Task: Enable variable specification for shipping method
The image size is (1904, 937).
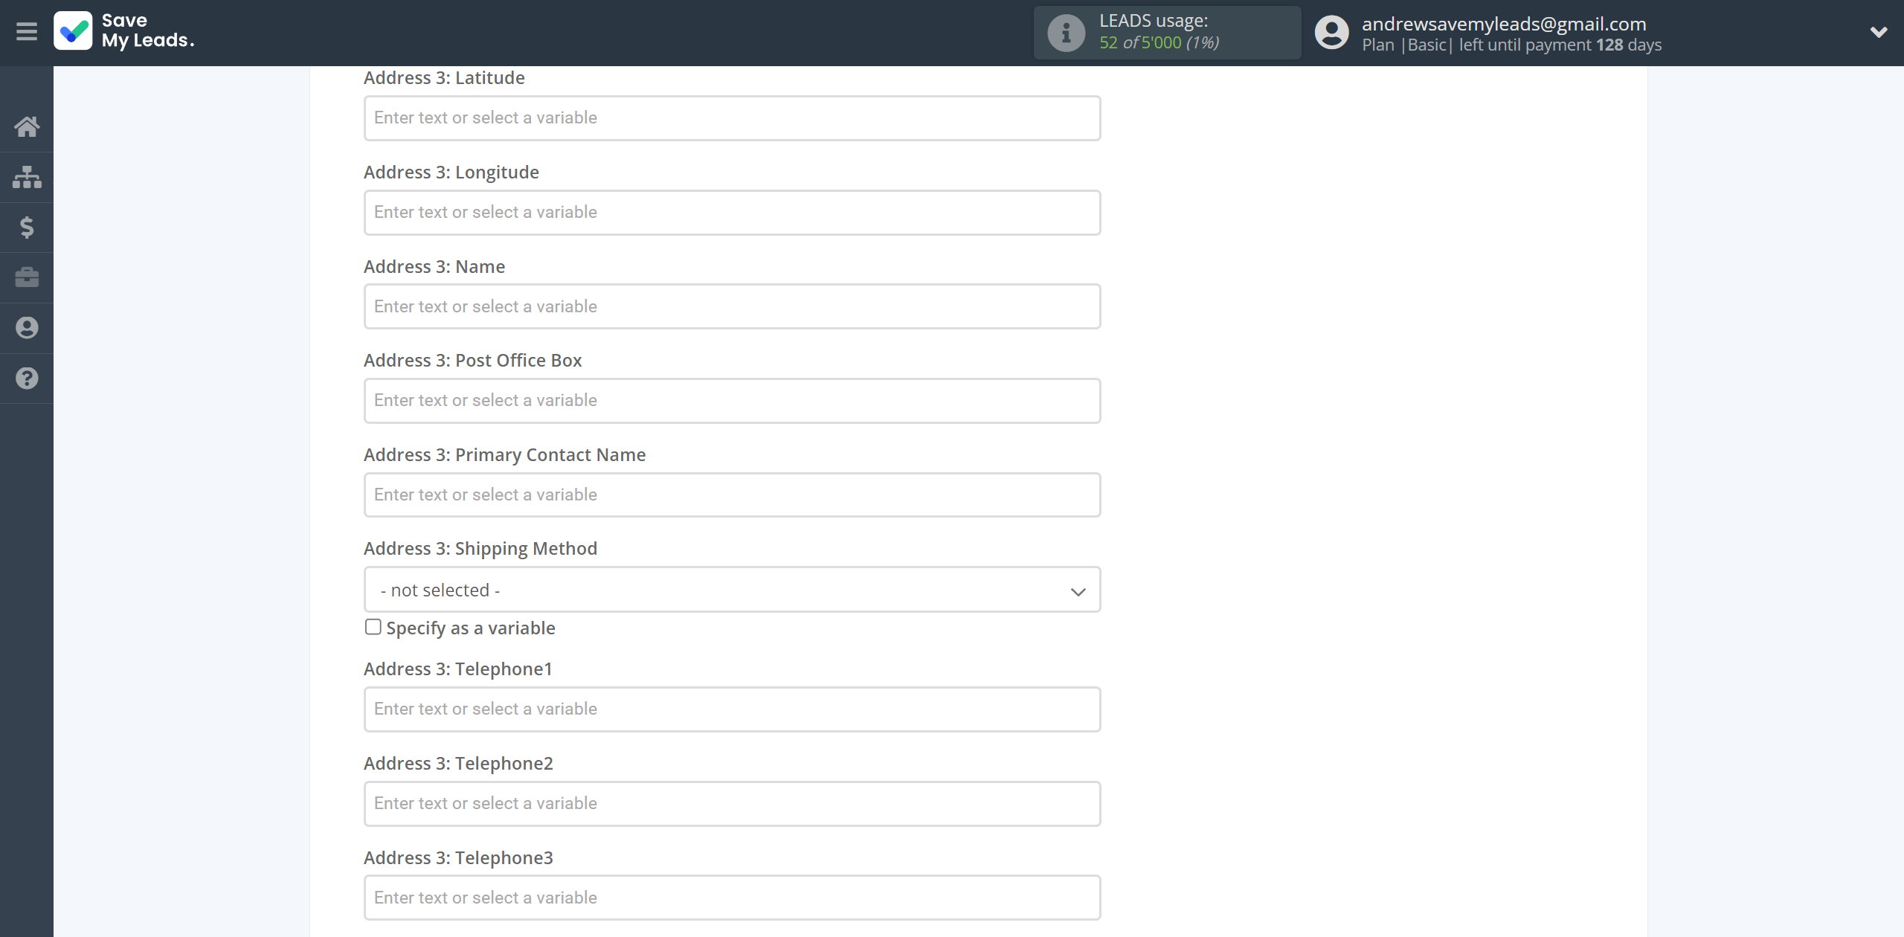Action: 373,626
